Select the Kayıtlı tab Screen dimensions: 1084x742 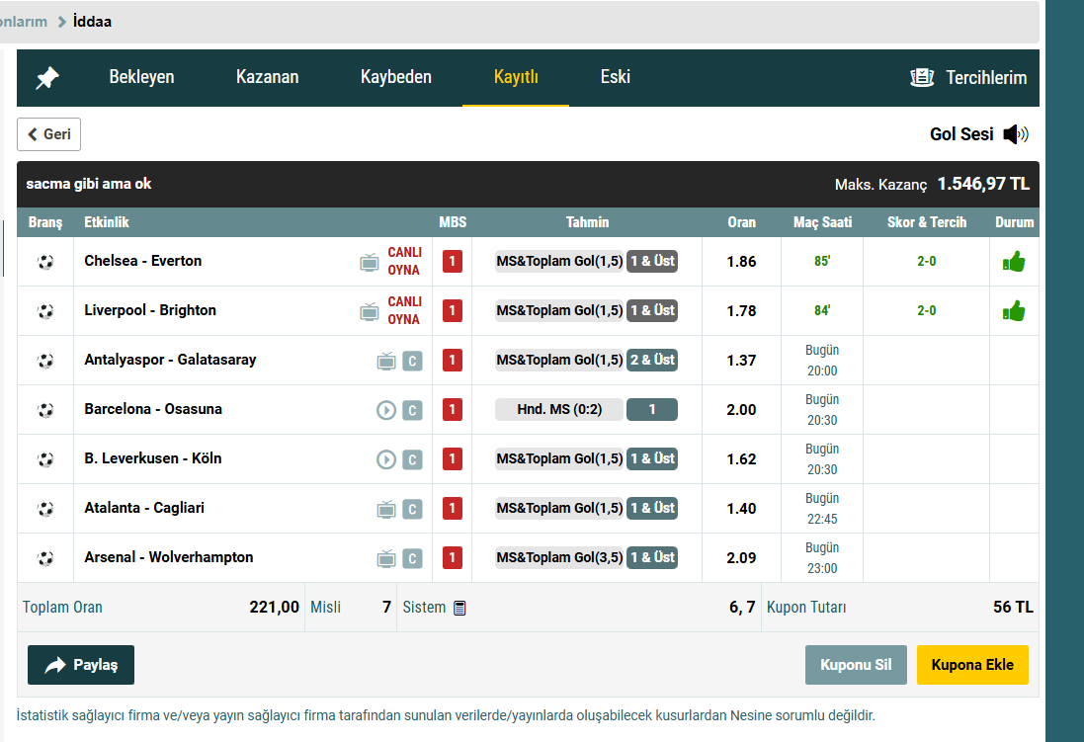click(516, 77)
